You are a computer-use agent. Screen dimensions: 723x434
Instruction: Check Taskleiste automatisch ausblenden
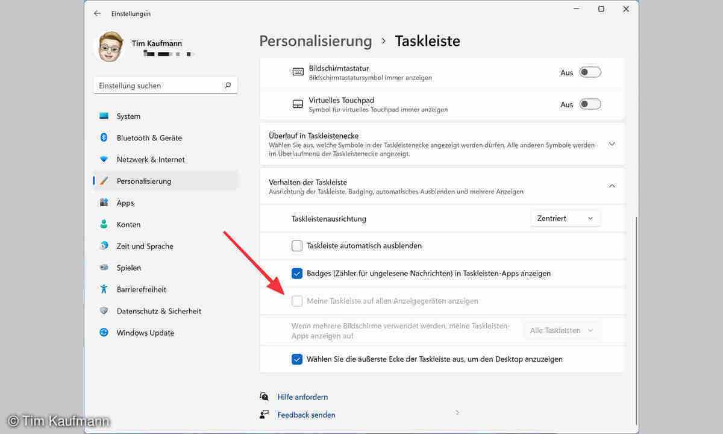[297, 246]
